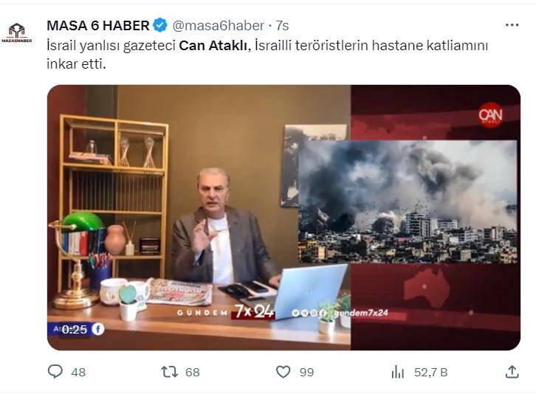Open the MASA 6 HABER display name
Viewport: 536px width, 394px height.
98,26
